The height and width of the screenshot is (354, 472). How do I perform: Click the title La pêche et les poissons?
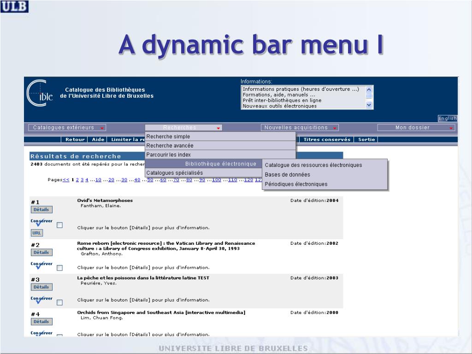click(x=143, y=278)
